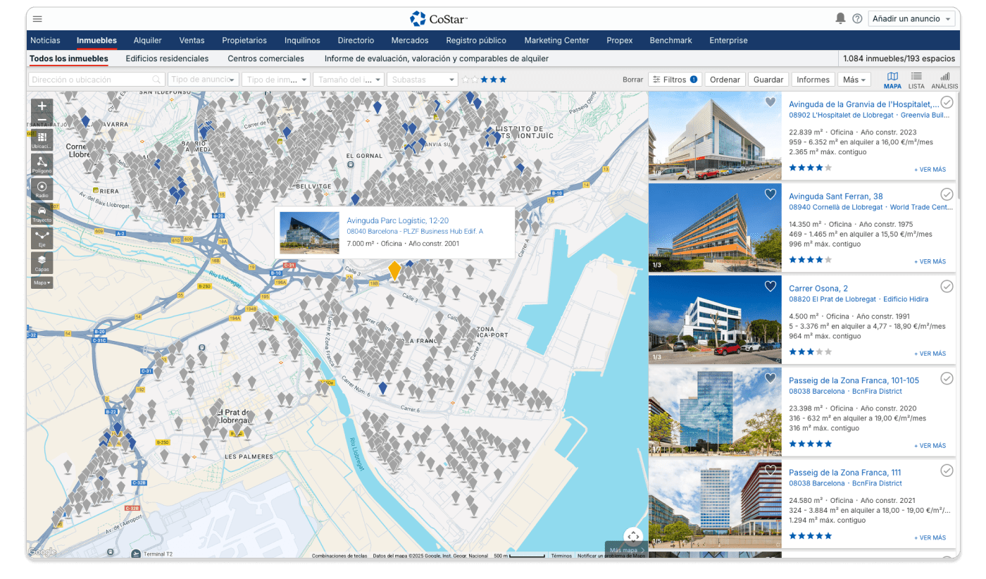Click the Dirección o ubicación search field
This screenshot has width=986, height=579.
pos(92,80)
